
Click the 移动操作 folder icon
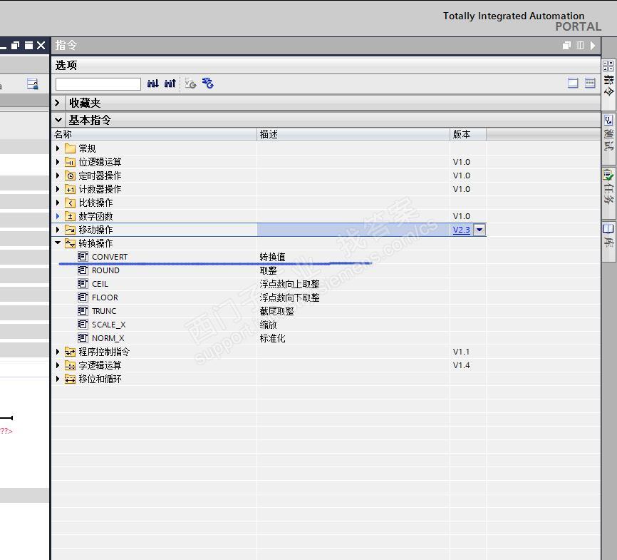70,230
